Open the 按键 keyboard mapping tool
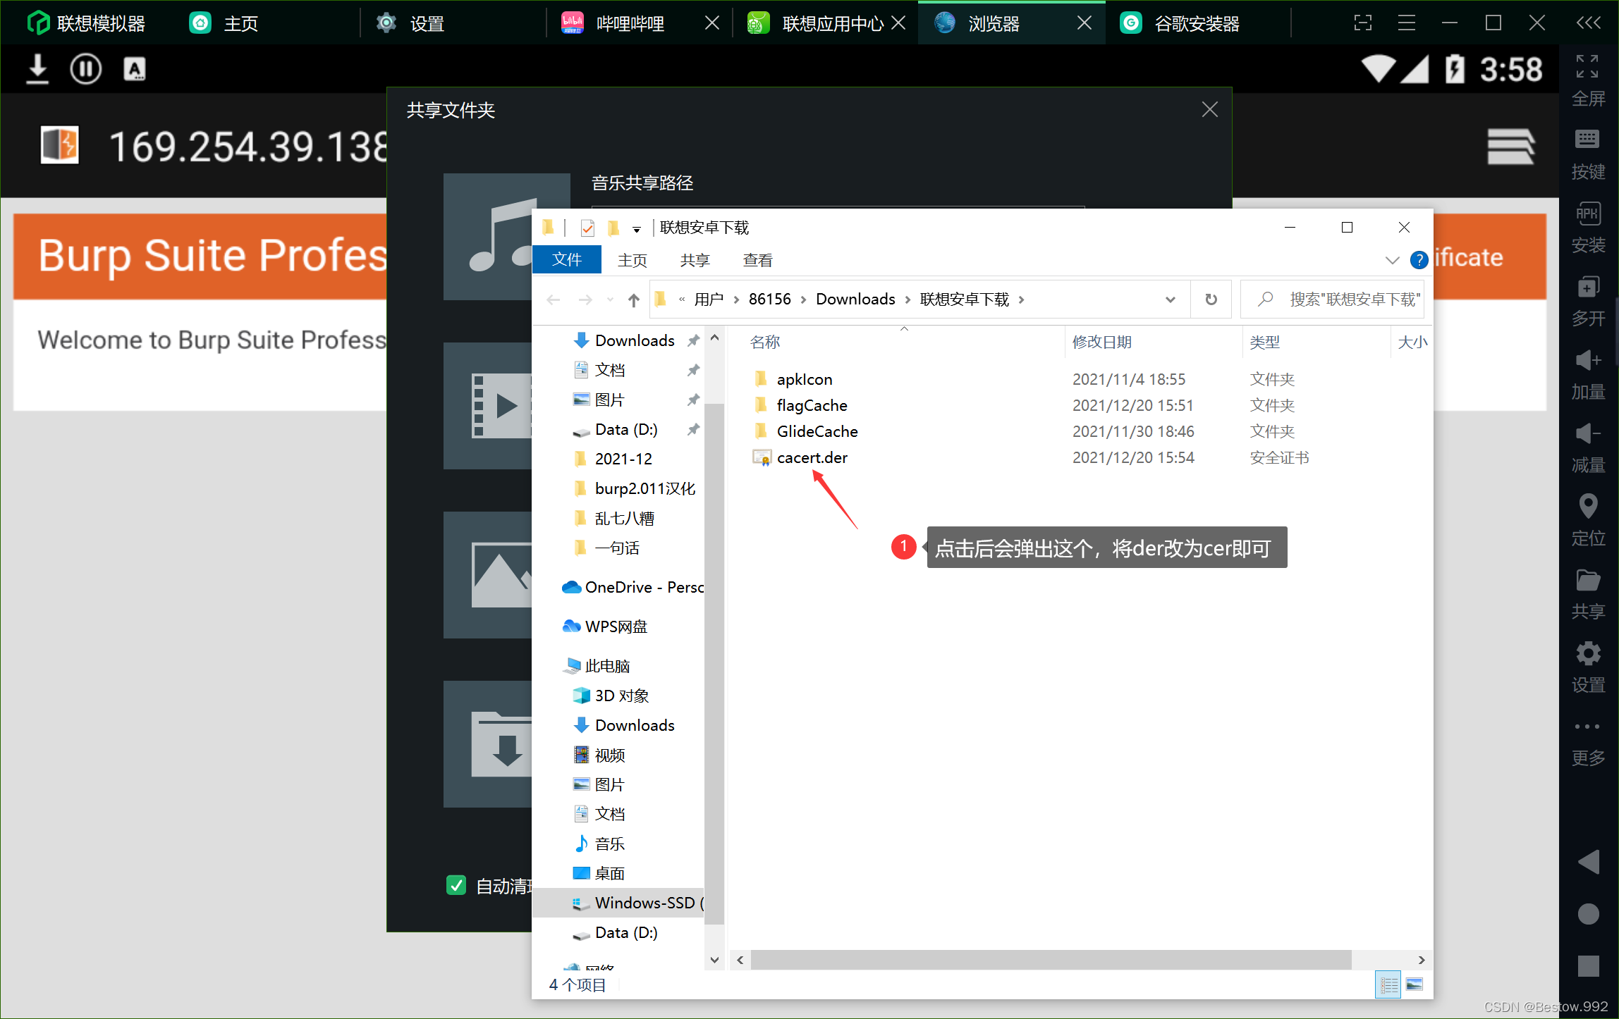Image resolution: width=1619 pixels, height=1019 pixels. [1587, 140]
